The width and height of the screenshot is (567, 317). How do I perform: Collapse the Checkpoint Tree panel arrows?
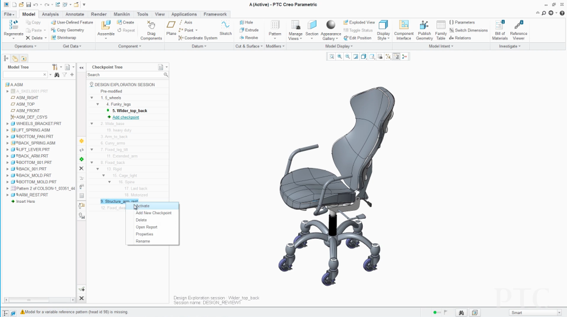[x=81, y=67]
